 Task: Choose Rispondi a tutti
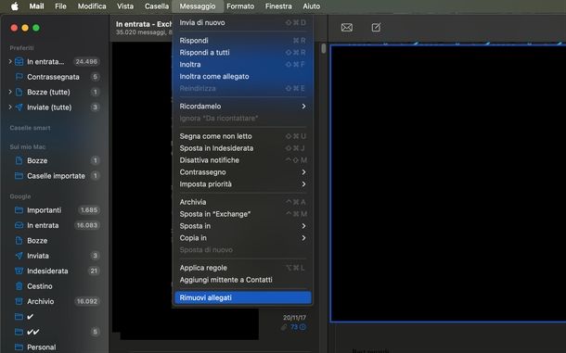pyautogui.click(x=242, y=52)
